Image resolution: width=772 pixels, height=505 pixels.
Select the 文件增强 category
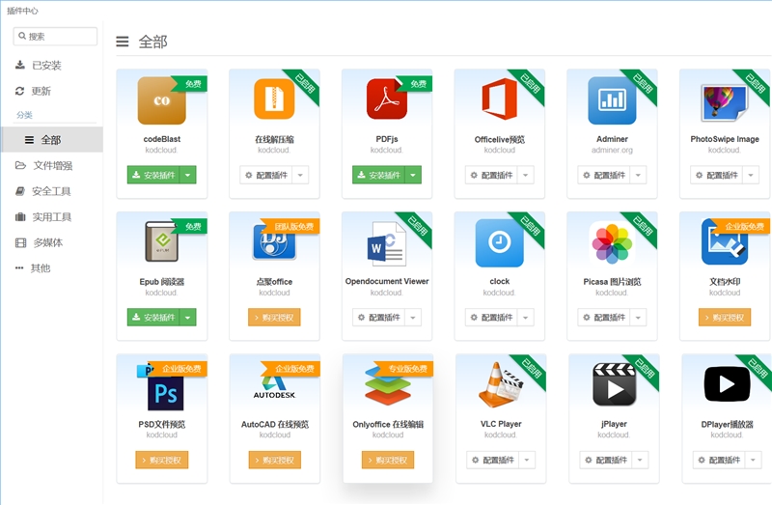coord(52,165)
